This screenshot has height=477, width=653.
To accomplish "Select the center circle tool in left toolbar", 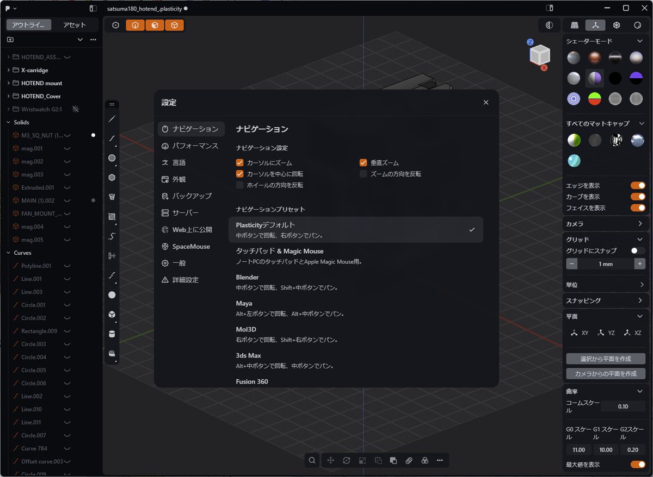I will click(112, 158).
